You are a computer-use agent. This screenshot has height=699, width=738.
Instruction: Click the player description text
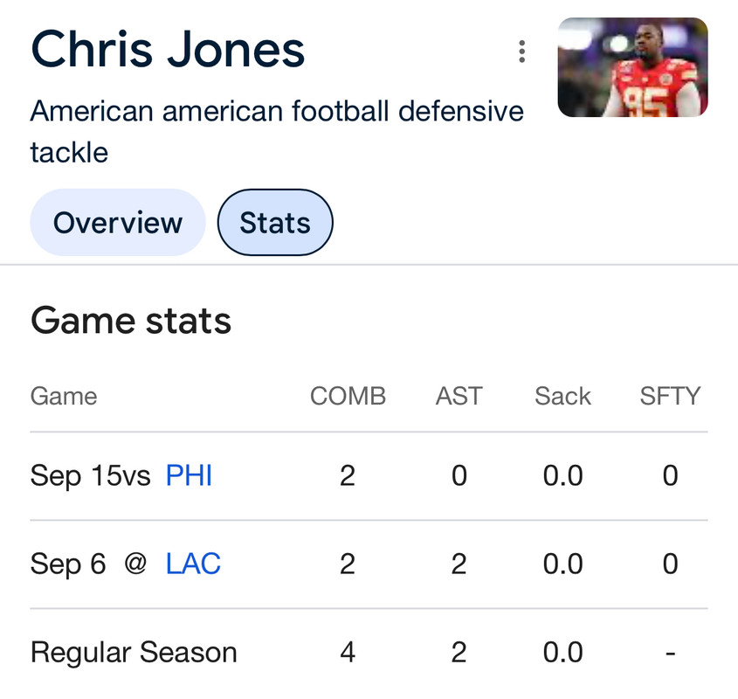click(277, 131)
